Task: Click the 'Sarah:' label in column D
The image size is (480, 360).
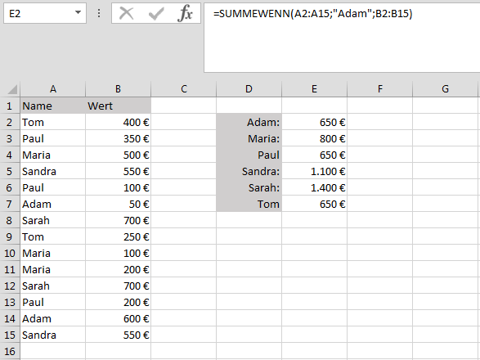Action: (249, 187)
